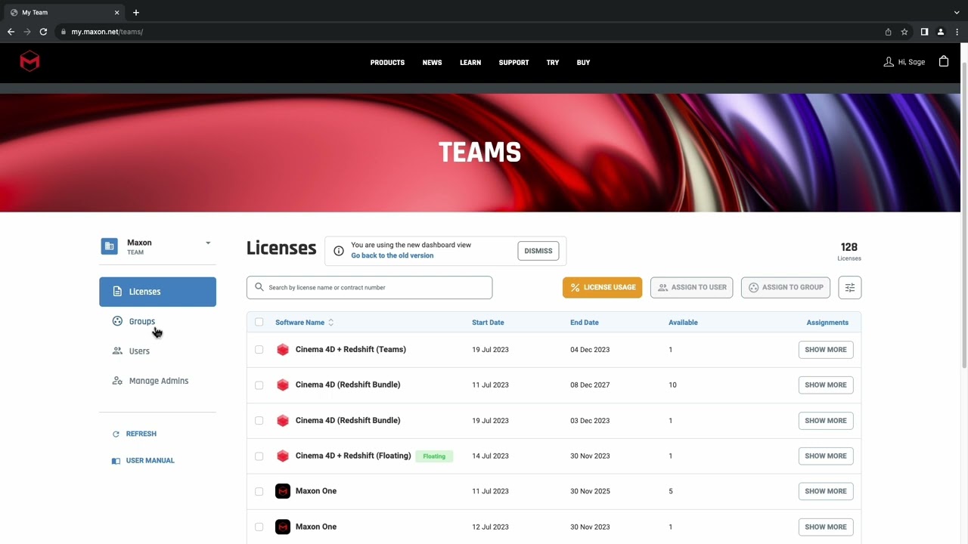Open the BUY menu item
968x544 pixels.
coord(583,63)
